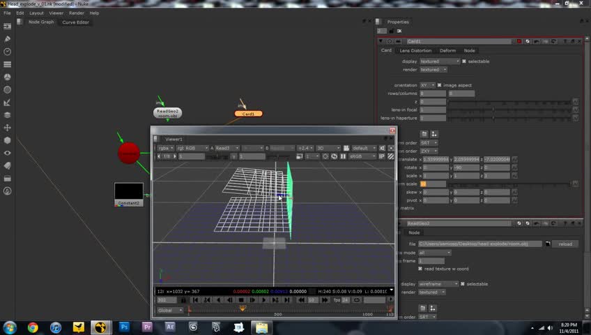Image resolution: width=591 pixels, height=335 pixels.
Task: Select the red round node
Action: tap(128, 153)
